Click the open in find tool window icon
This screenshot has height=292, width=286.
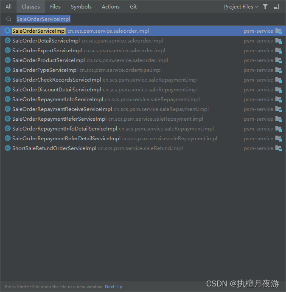[x=276, y=6]
